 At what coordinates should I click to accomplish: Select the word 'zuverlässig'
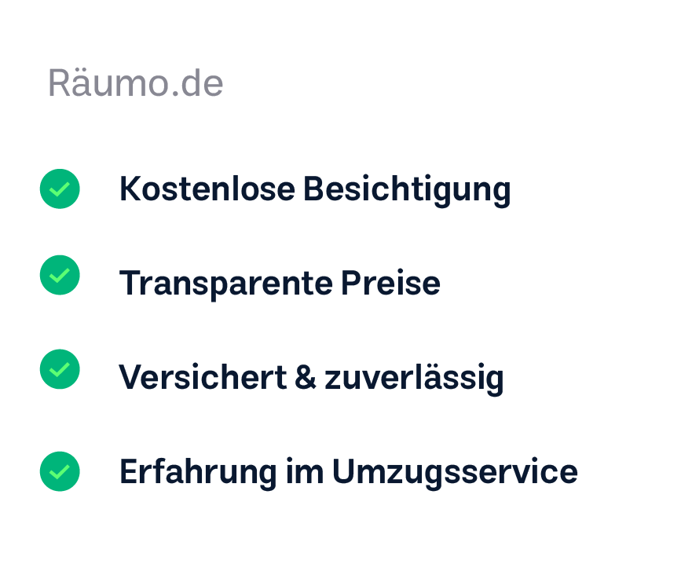pyautogui.click(x=414, y=378)
